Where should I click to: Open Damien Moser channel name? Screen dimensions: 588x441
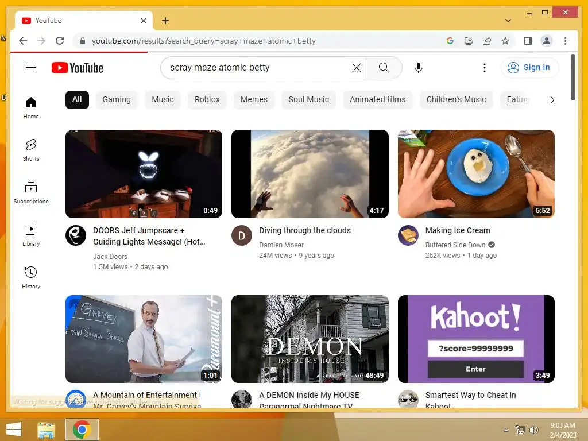(x=281, y=245)
